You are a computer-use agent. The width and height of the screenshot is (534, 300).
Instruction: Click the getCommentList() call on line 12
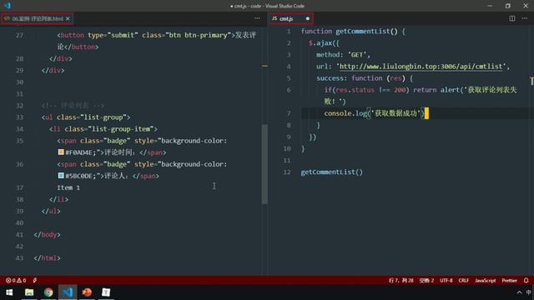point(332,172)
